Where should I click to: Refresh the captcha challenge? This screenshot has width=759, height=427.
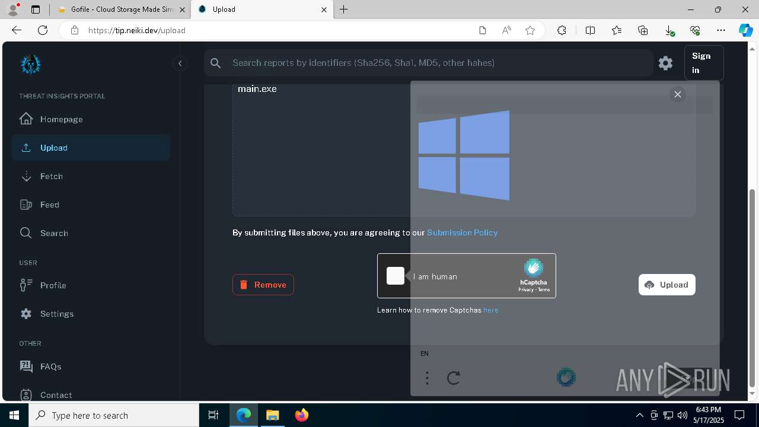(x=454, y=378)
